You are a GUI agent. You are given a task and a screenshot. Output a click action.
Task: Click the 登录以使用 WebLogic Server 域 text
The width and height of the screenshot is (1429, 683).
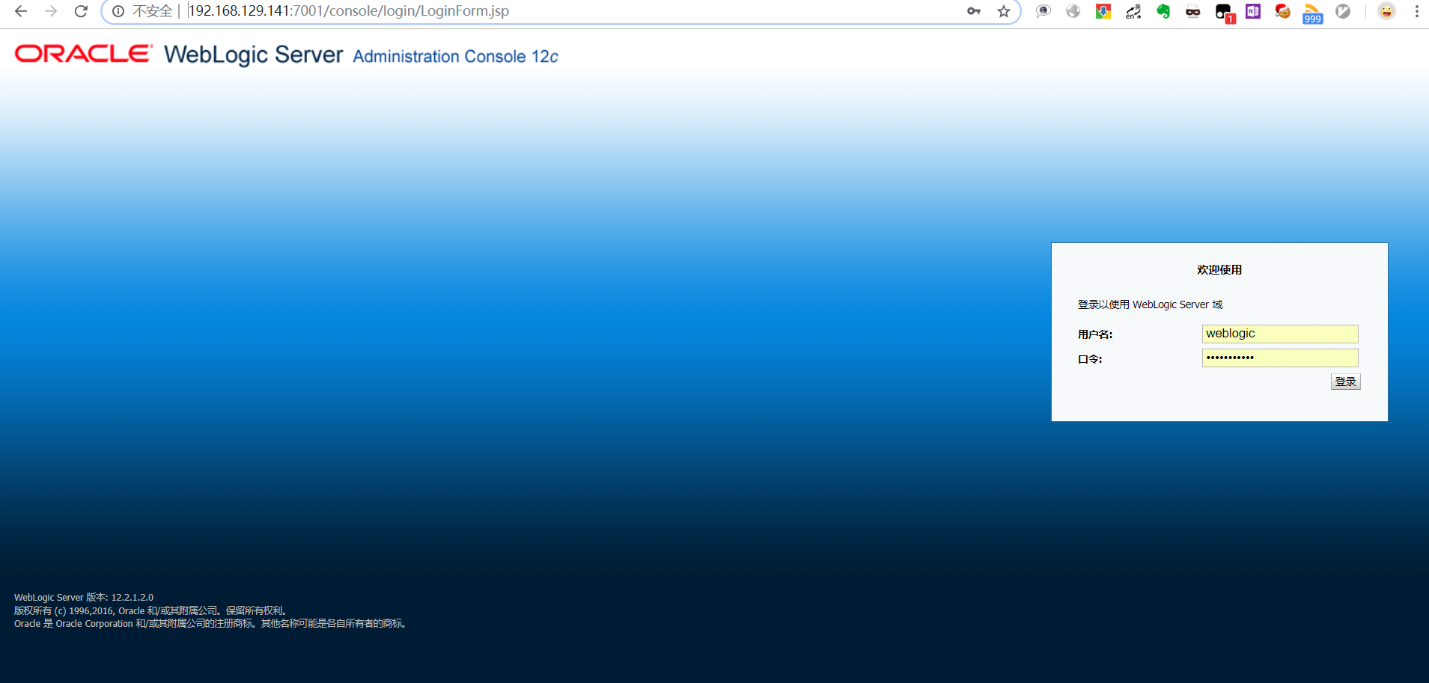1150,304
